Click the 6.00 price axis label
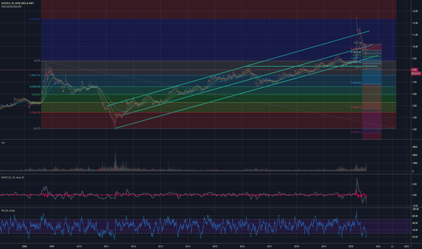Image resolution: width=422 pixels, height=249 pixels. pos(415,94)
